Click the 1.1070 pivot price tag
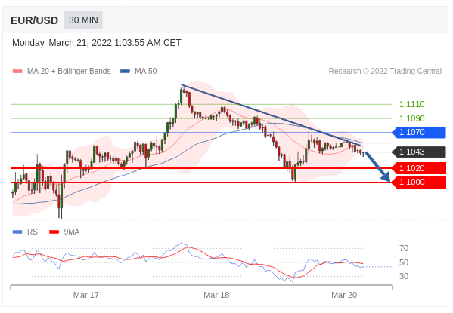The image size is (453, 313). coord(419,132)
